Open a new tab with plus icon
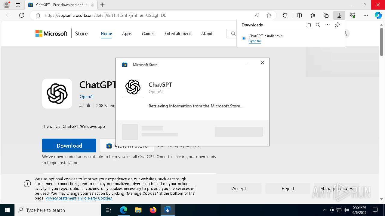 click(x=103, y=5)
